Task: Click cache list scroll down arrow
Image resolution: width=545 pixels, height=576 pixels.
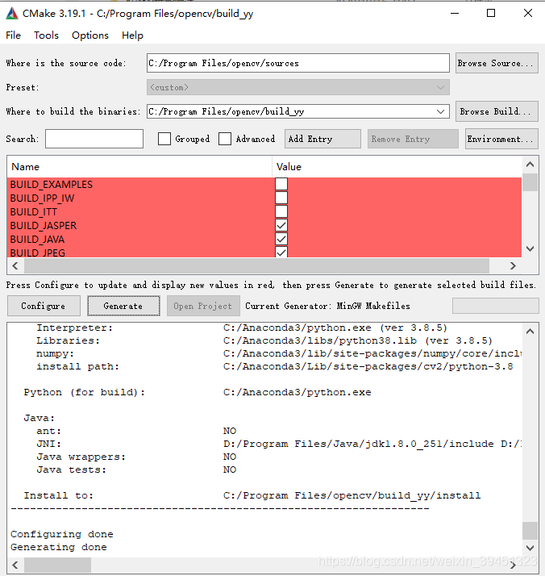Action: click(530, 248)
